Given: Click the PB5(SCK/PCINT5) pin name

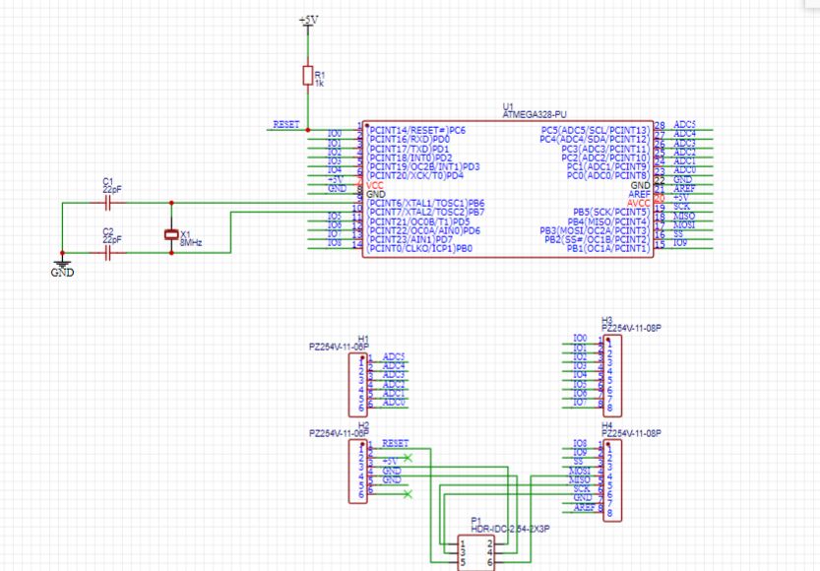Looking at the screenshot, I should pos(612,213).
